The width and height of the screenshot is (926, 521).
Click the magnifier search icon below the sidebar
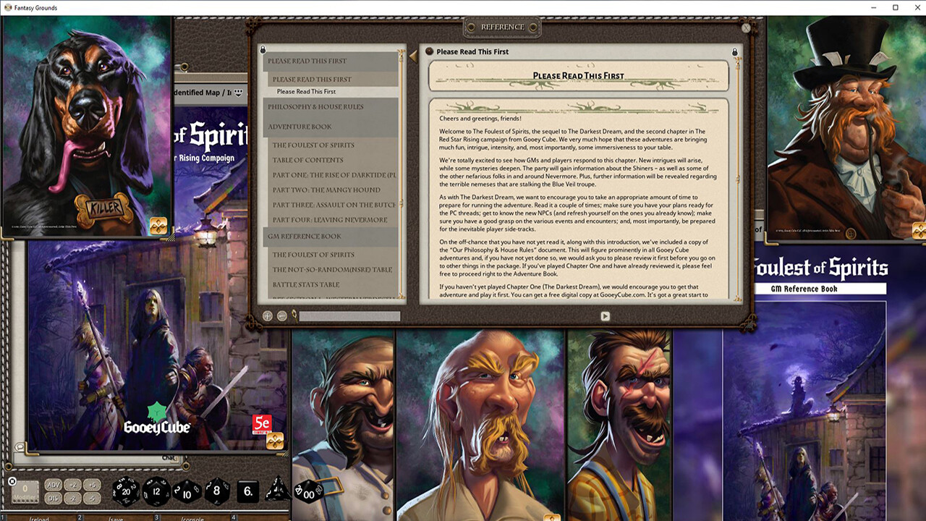click(x=294, y=316)
